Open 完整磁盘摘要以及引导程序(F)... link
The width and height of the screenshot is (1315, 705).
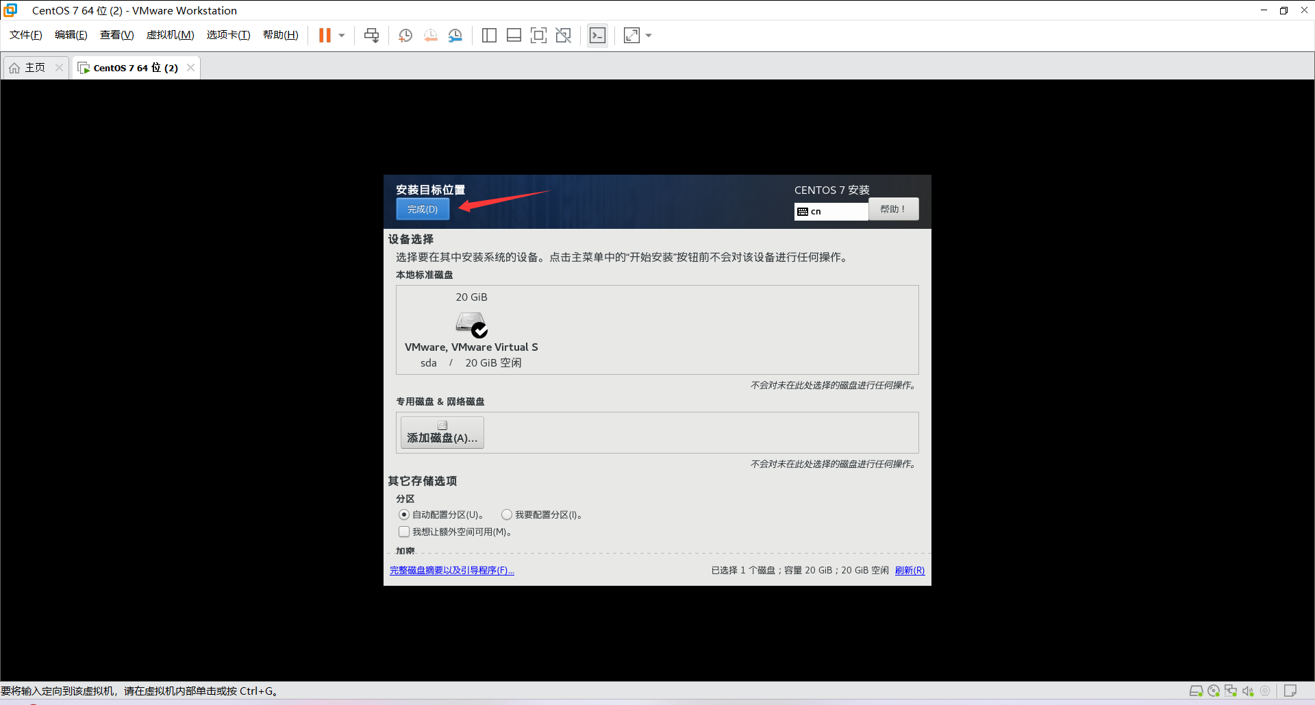pyautogui.click(x=452, y=570)
